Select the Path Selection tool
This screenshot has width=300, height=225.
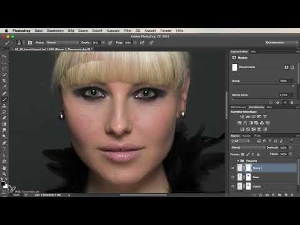(x=4, y=155)
